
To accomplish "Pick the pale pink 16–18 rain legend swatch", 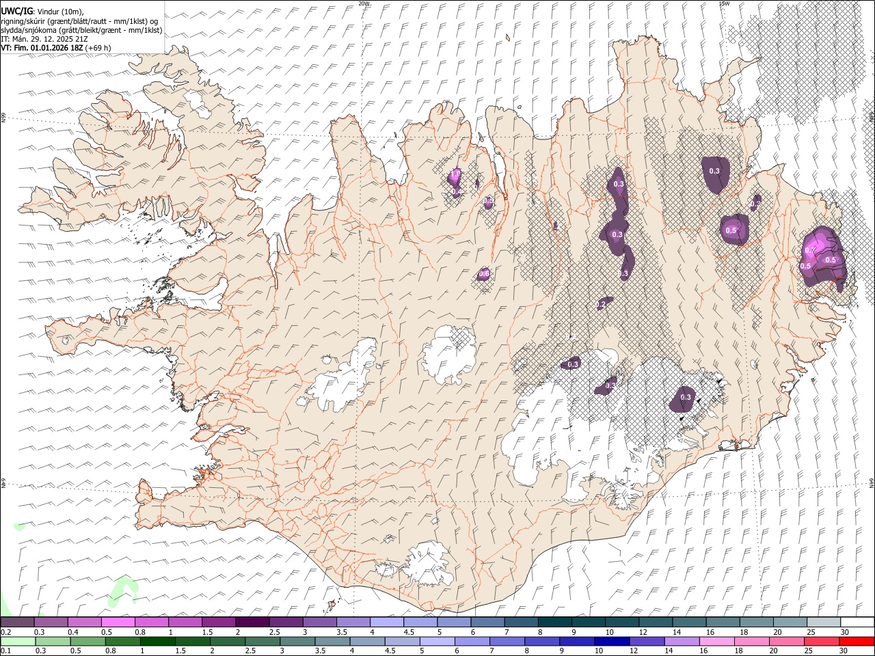I will click(716, 641).
